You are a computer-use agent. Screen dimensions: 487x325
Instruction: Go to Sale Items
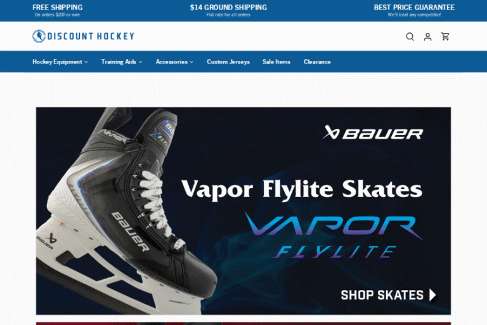point(276,62)
